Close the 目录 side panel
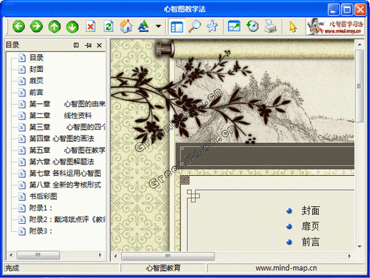This screenshot has width=370, height=278. click(99, 45)
